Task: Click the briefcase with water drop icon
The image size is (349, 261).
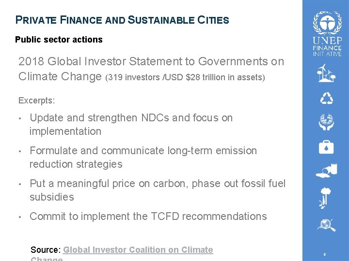Action: tap(326, 147)
